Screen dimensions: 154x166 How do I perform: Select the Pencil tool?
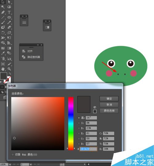[x=9, y=22]
